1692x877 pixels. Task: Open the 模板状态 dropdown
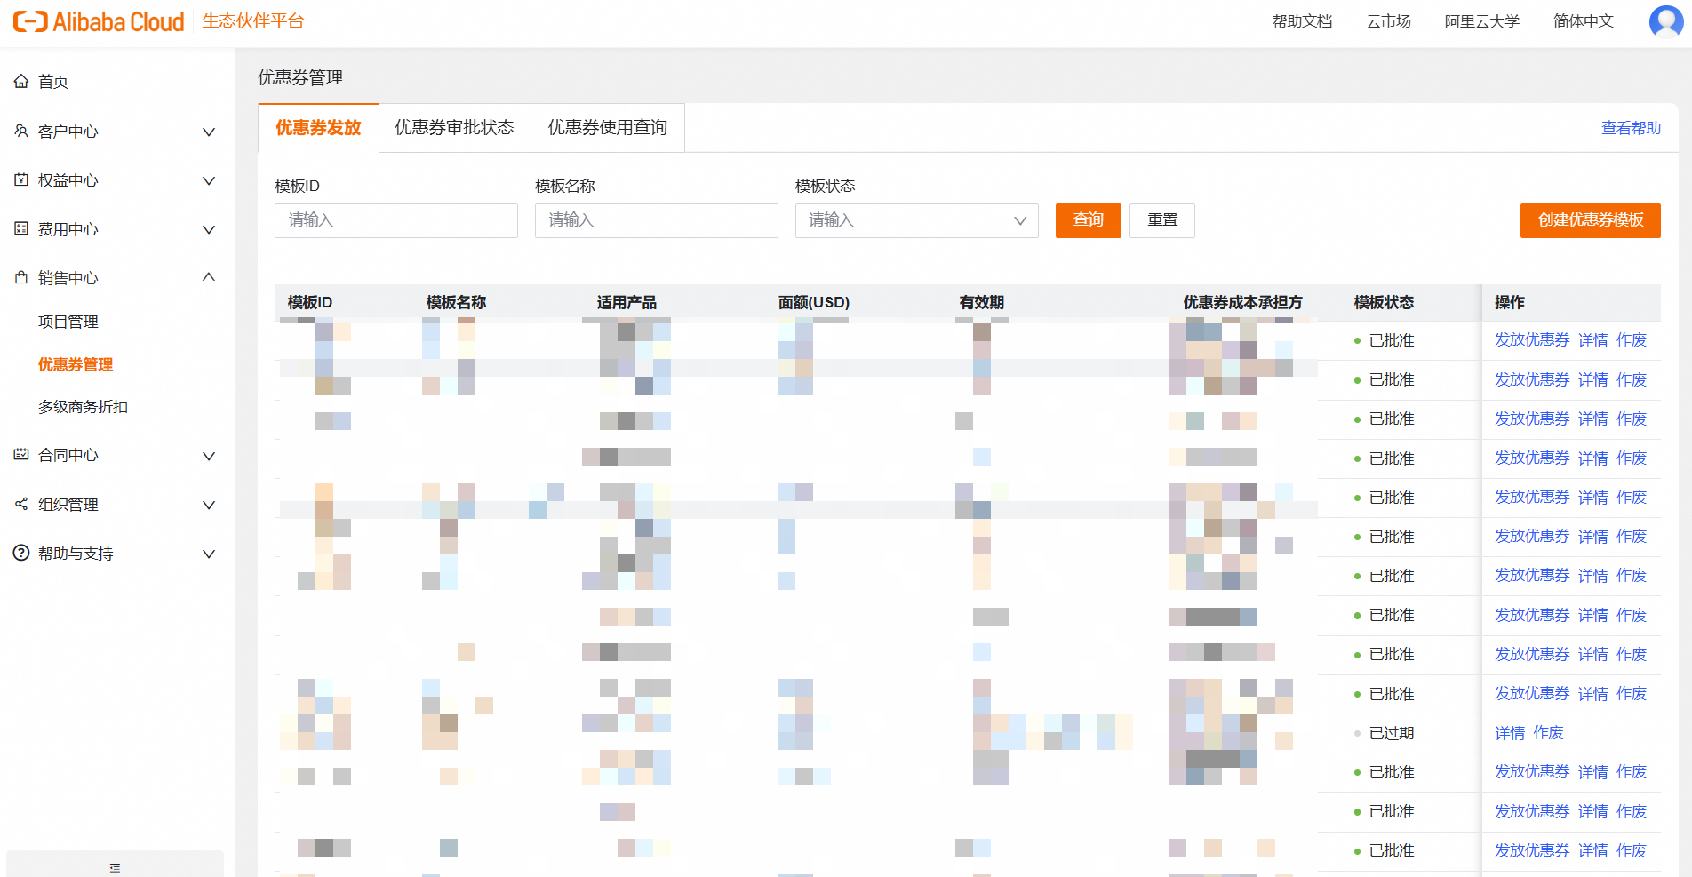pos(916,220)
